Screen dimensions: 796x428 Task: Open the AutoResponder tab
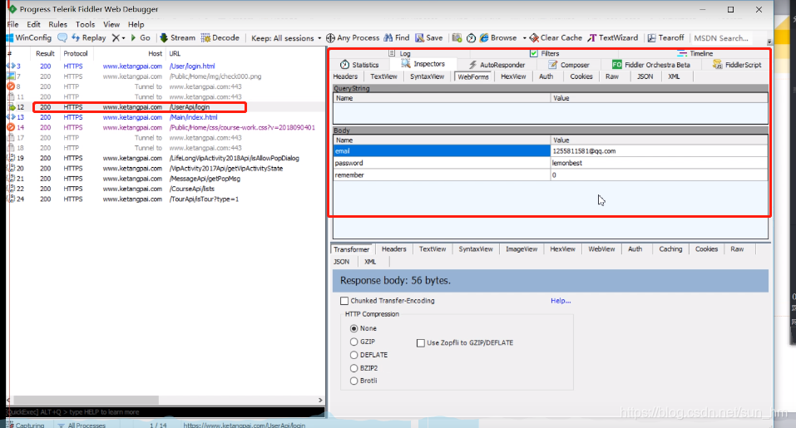point(497,65)
